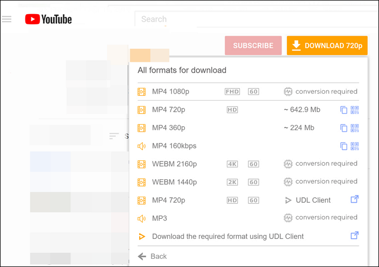The image size is (379, 267).
Task: Click film icon for MP4 360p
Action: pyautogui.click(x=142, y=128)
